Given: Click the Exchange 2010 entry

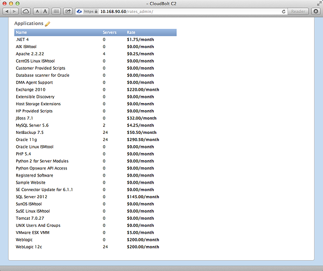Looking at the screenshot, I should click(31, 90).
